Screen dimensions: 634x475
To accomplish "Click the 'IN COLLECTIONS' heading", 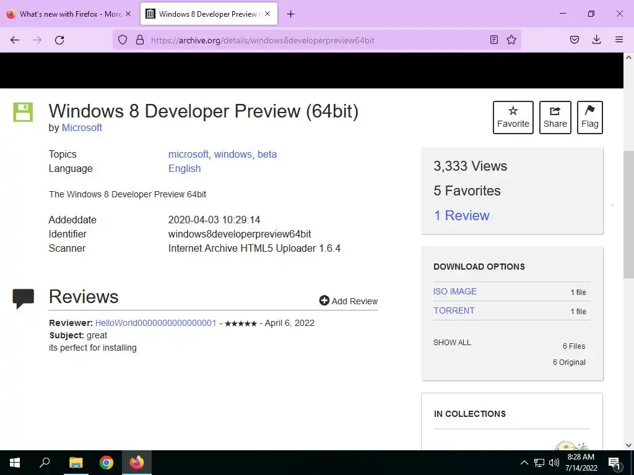I will tap(469, 414).
